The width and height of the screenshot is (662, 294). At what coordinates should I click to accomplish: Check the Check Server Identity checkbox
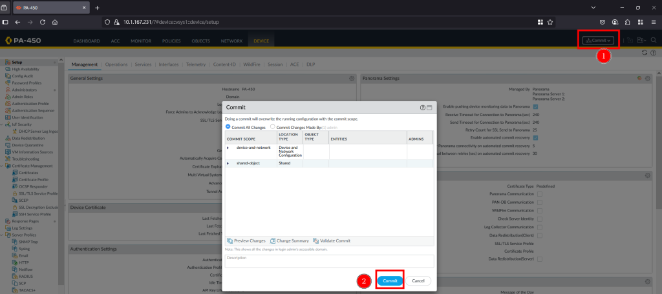point(540,219)
